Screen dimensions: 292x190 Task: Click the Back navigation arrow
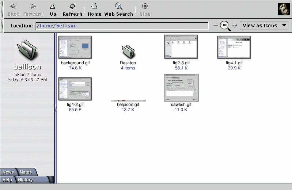click(13, 9)
